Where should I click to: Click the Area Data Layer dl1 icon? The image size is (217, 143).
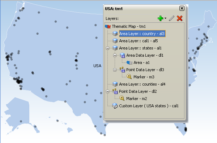(122, 55)
